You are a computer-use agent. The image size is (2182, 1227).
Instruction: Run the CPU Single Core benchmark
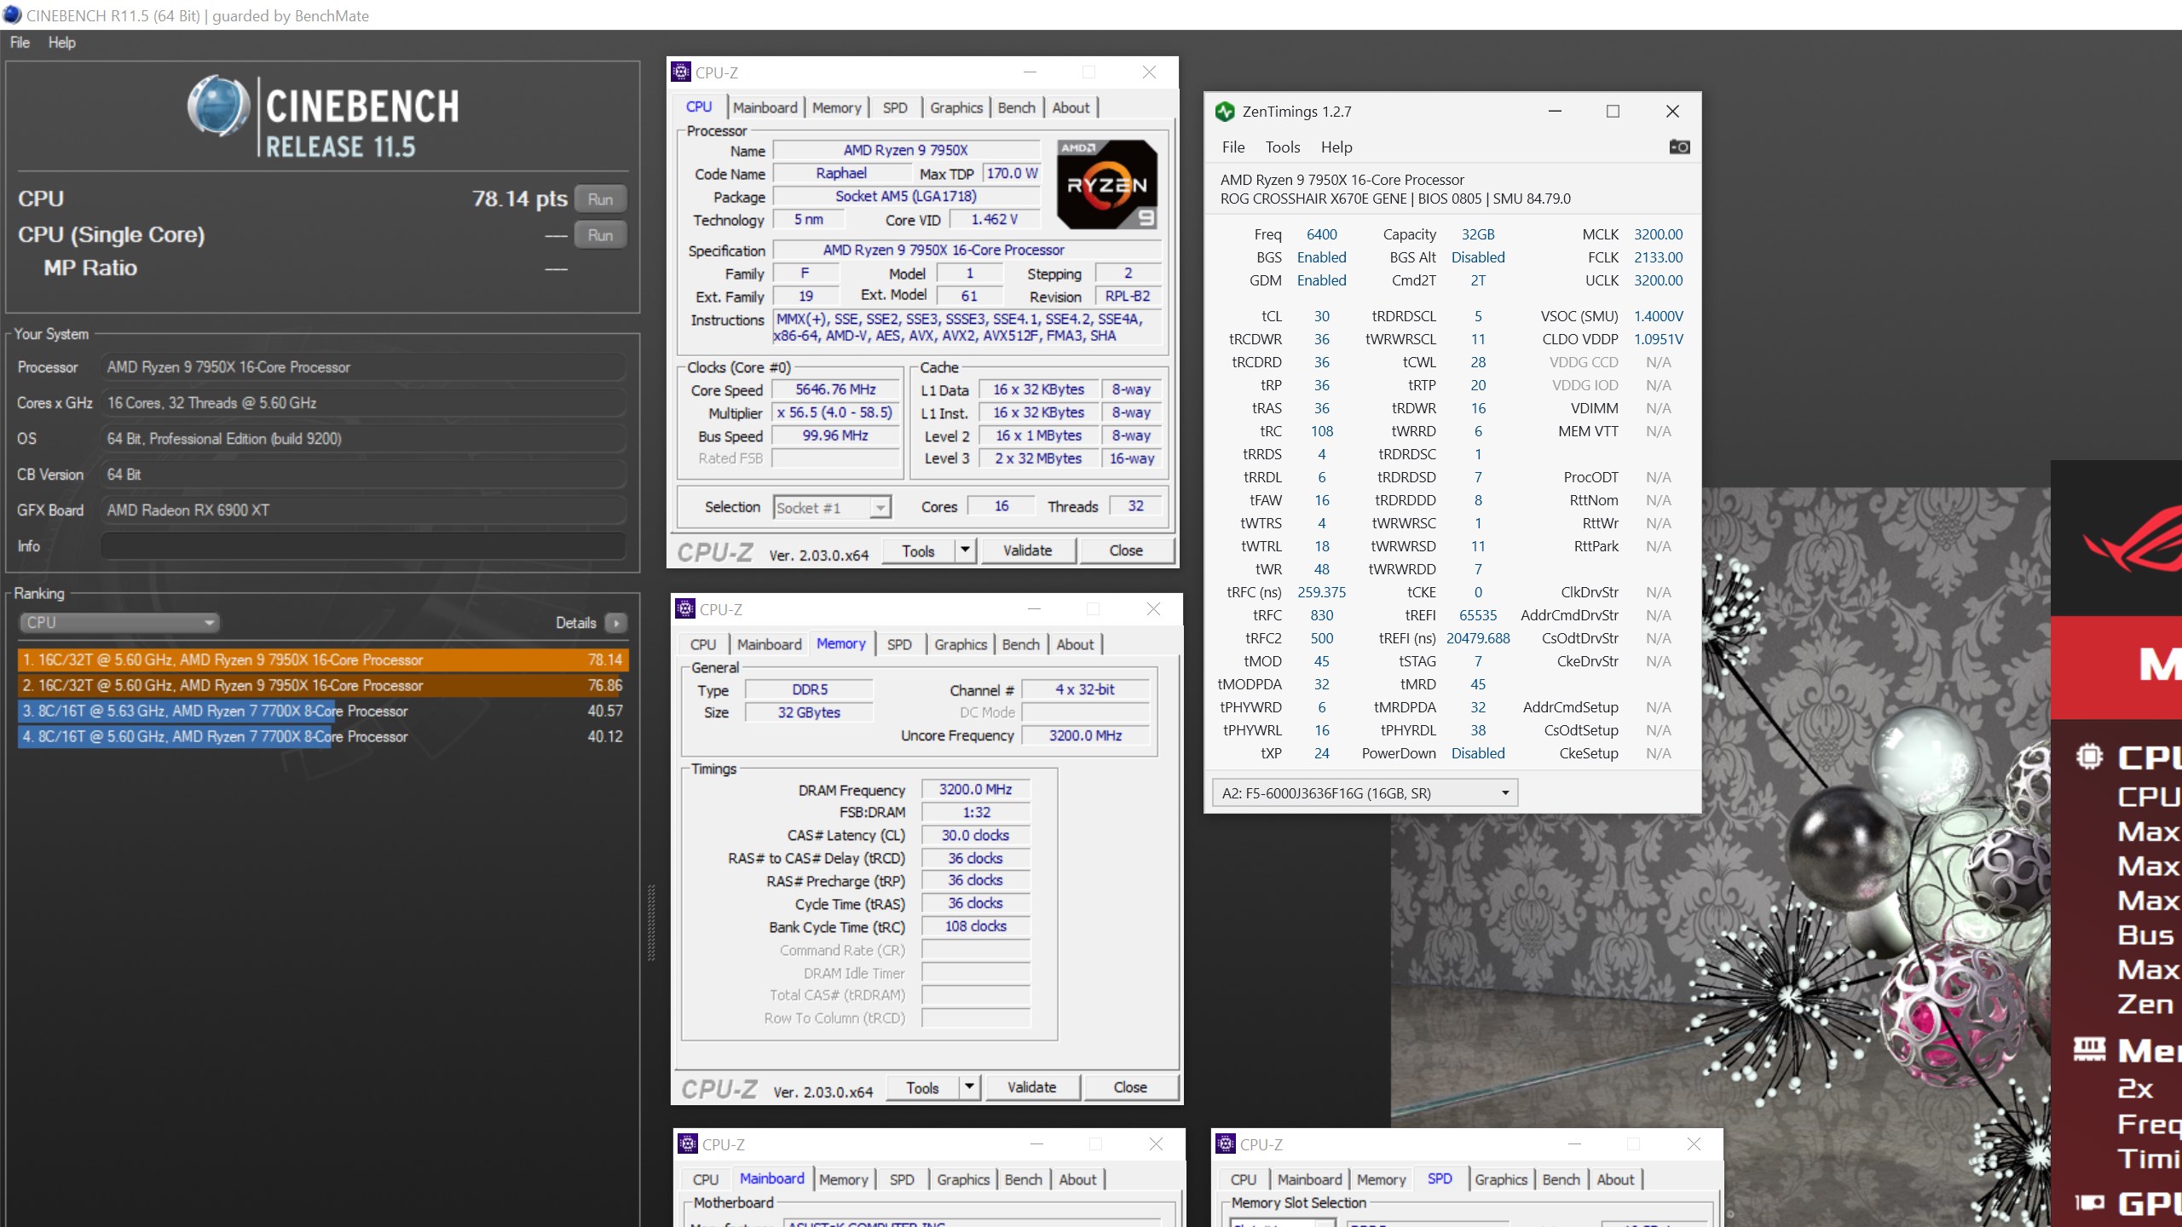600,235
